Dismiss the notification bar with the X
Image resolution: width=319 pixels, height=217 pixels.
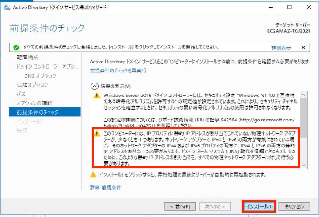pos(303,48)
